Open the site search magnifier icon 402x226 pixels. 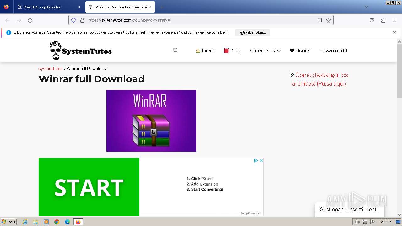[x=175, y=51]
